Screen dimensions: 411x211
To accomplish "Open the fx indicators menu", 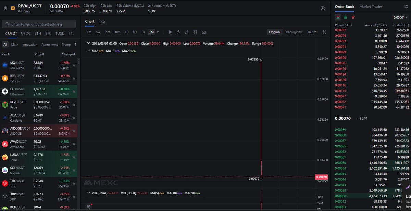I will (x=178, y=32).
